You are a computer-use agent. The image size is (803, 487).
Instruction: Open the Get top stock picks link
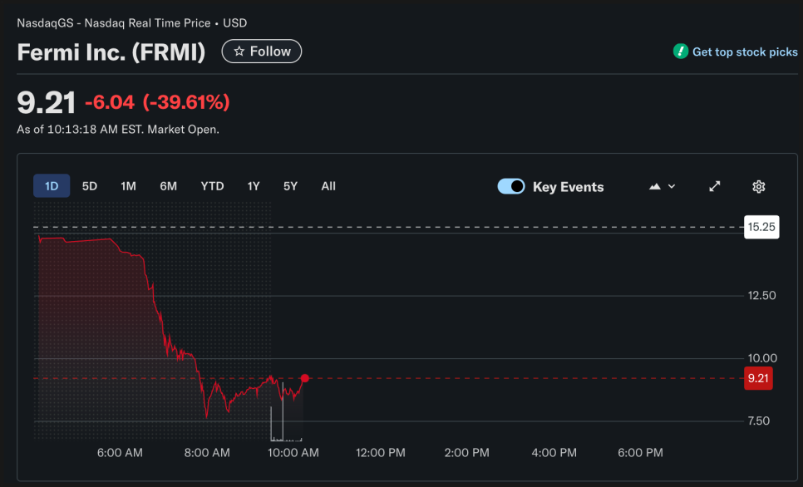(x=745, y=52)
